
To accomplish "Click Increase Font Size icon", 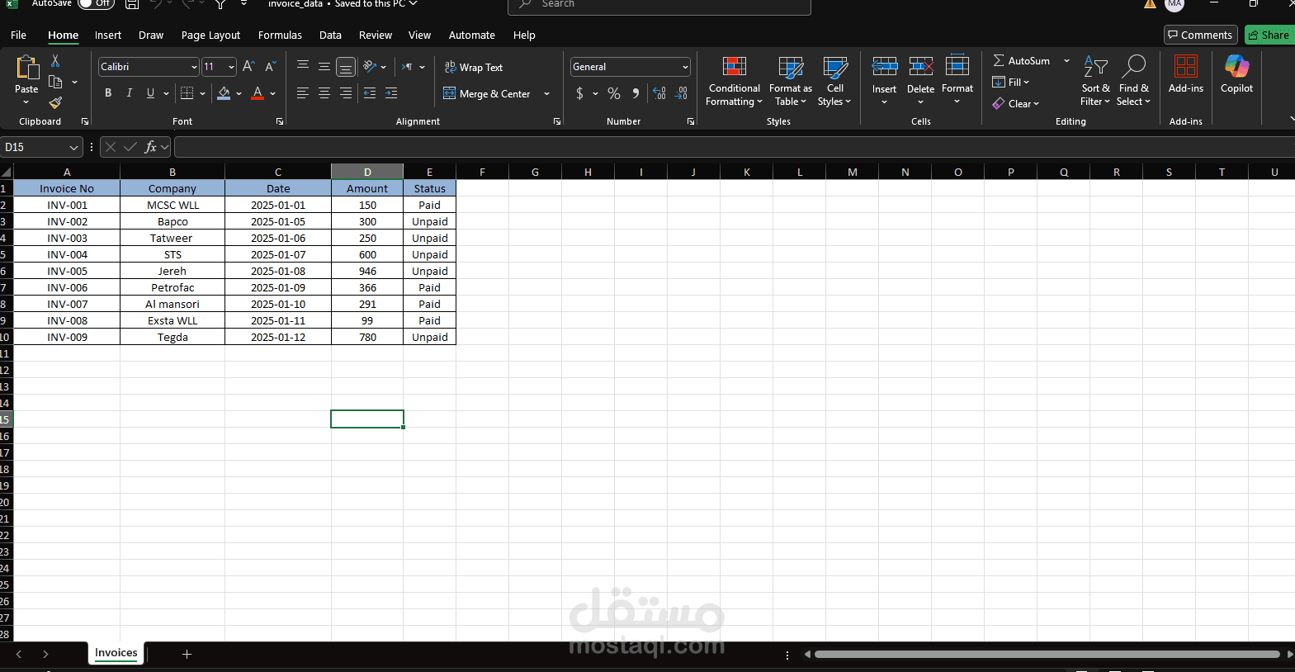I will click(x=248, y=67).
